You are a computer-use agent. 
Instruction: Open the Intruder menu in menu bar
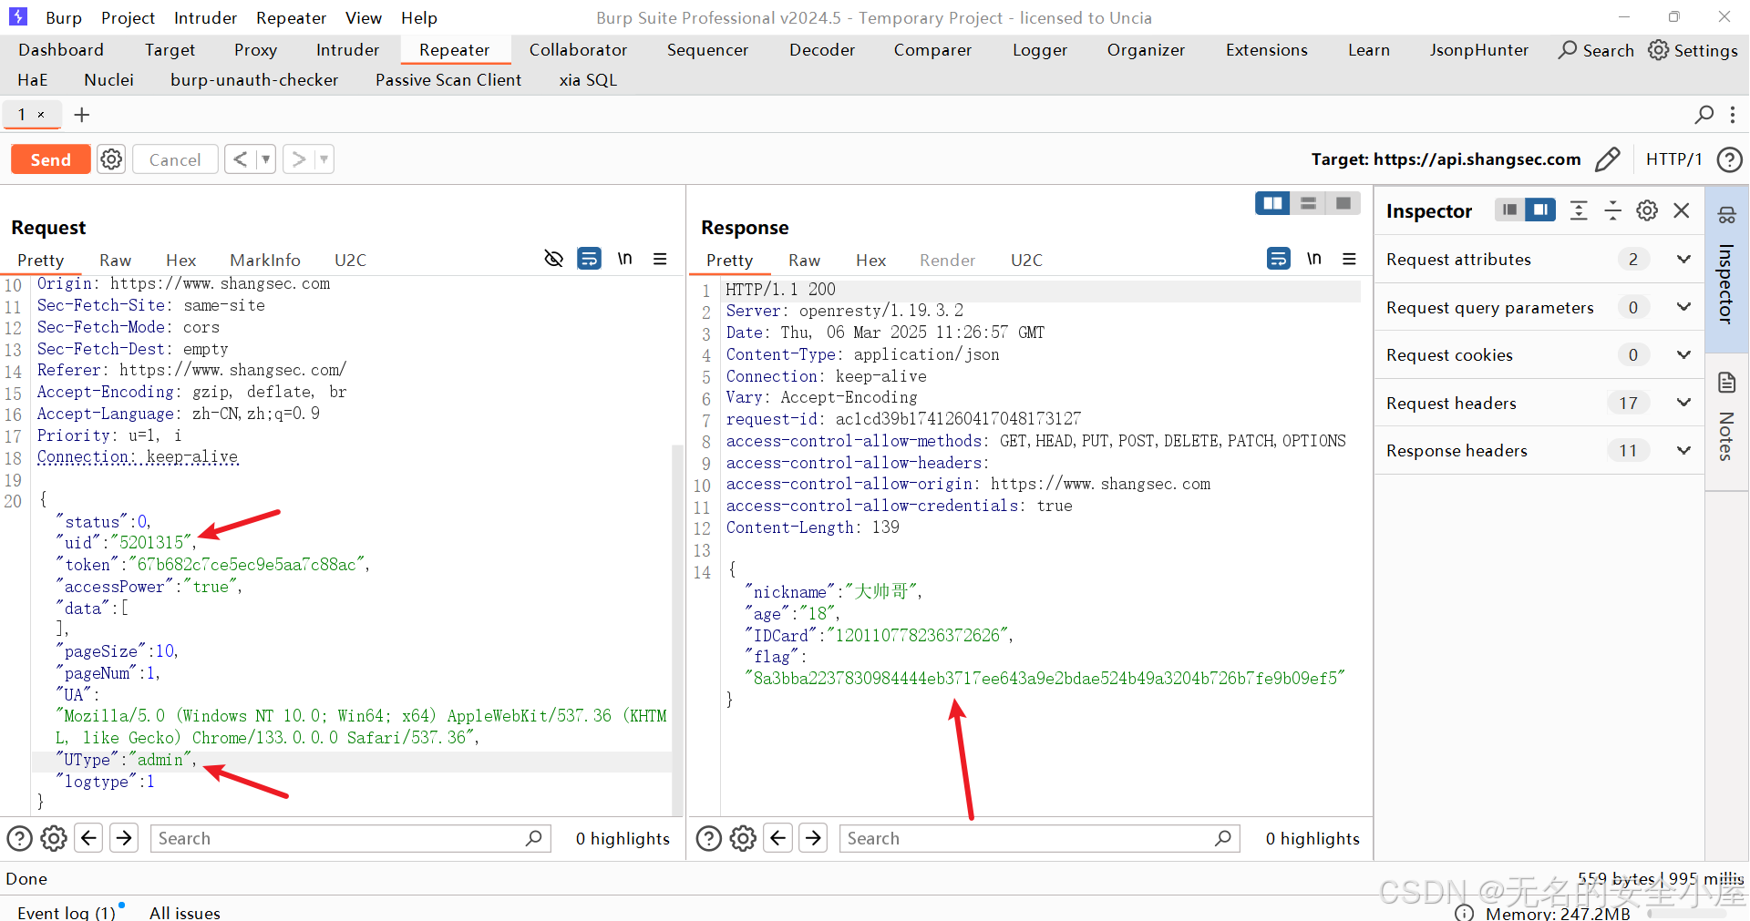205,17
